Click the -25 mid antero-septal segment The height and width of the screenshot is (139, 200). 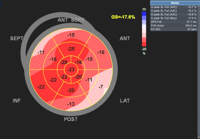tap(71, 49)
